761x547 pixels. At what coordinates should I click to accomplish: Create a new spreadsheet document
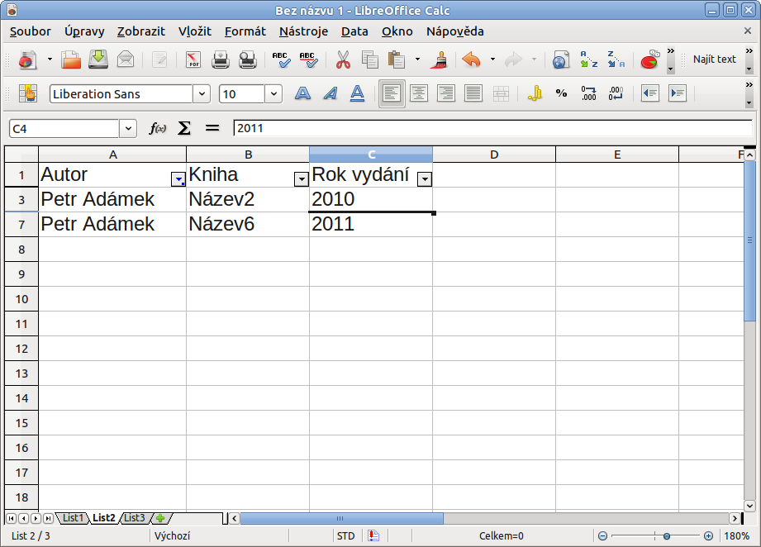(x=27, y=59)
